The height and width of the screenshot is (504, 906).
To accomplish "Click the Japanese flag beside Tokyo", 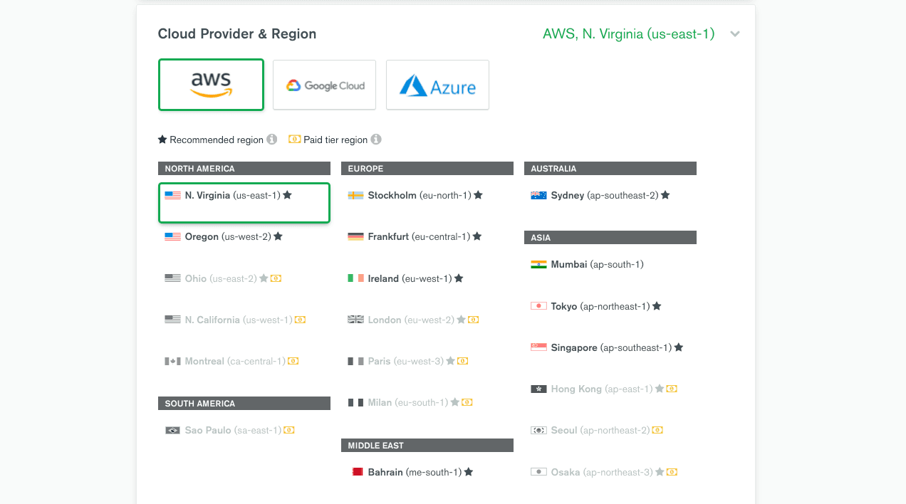I will click(x=538, y=306).
